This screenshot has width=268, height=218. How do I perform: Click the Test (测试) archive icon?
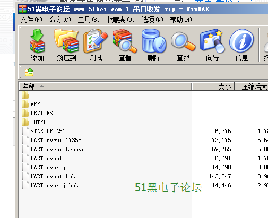(96, 41)
